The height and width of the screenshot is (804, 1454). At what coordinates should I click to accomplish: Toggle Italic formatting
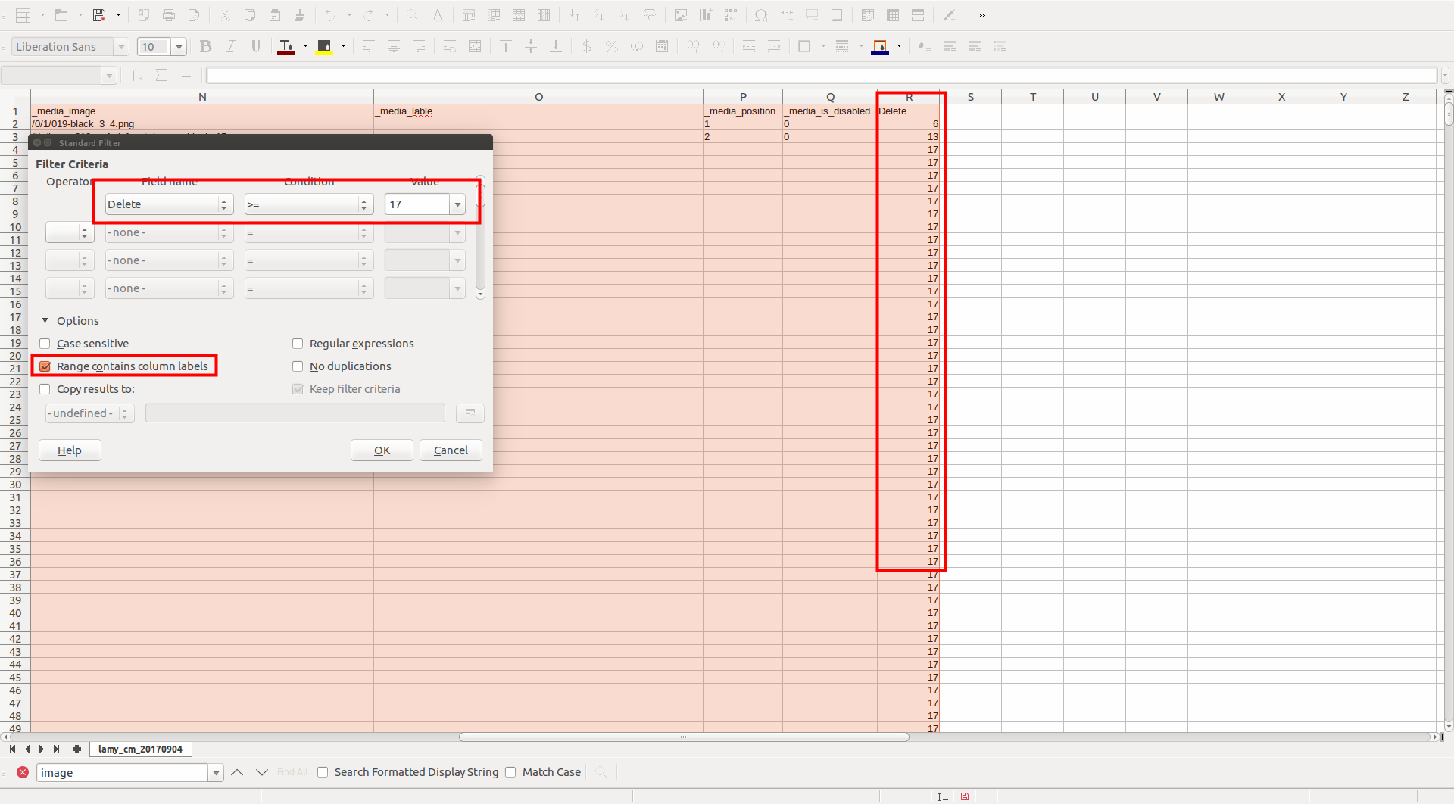click(x=231, y=47)
